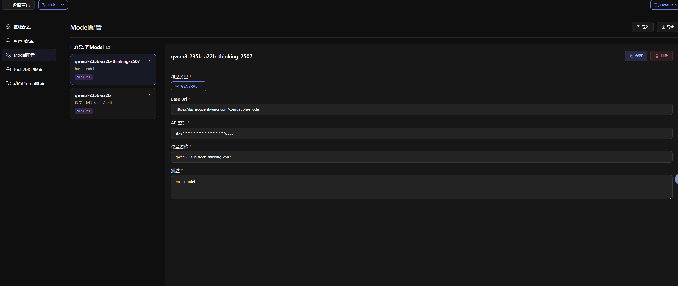Open 动态Prompt配置 in the sidebar
The height and width of the screenshot is (286, 678).
pyautogui.click(x=29, y=83)
